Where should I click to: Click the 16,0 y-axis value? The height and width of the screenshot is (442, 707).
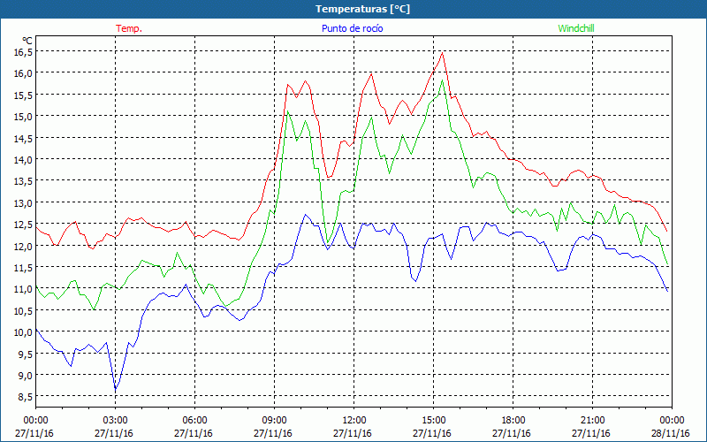(24, 73)
